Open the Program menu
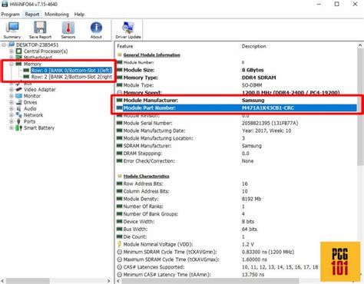Image resolution: width=364 pixels, height=284 pixels. 10,15
